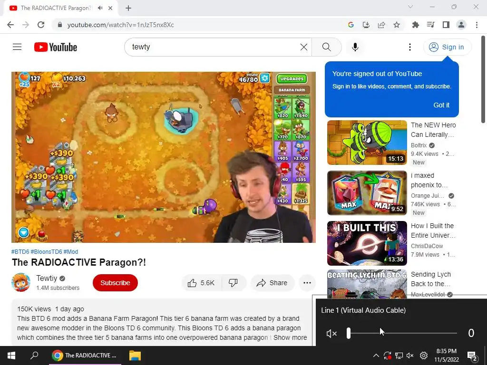Open Windows taskbar search
This screenshot has height=365, width=487.
tap(34, 355)
